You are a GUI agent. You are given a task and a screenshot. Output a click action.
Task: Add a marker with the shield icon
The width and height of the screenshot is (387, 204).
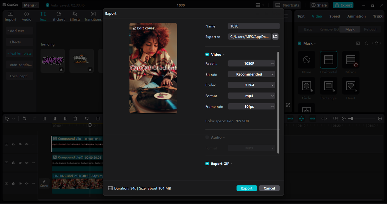pyautogui.click(x=87, y=119)
